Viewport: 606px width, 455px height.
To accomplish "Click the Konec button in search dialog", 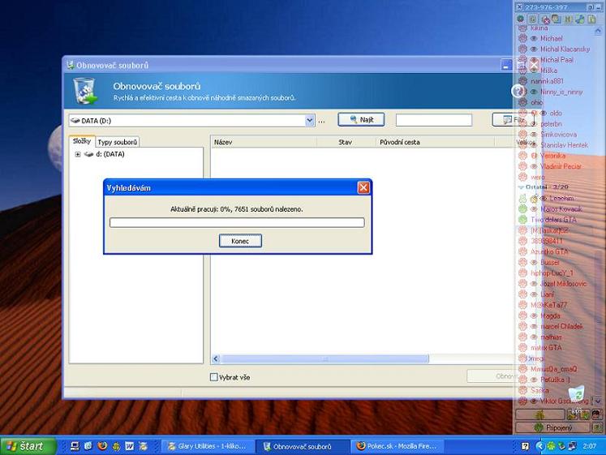I will (x=240, y=241).
